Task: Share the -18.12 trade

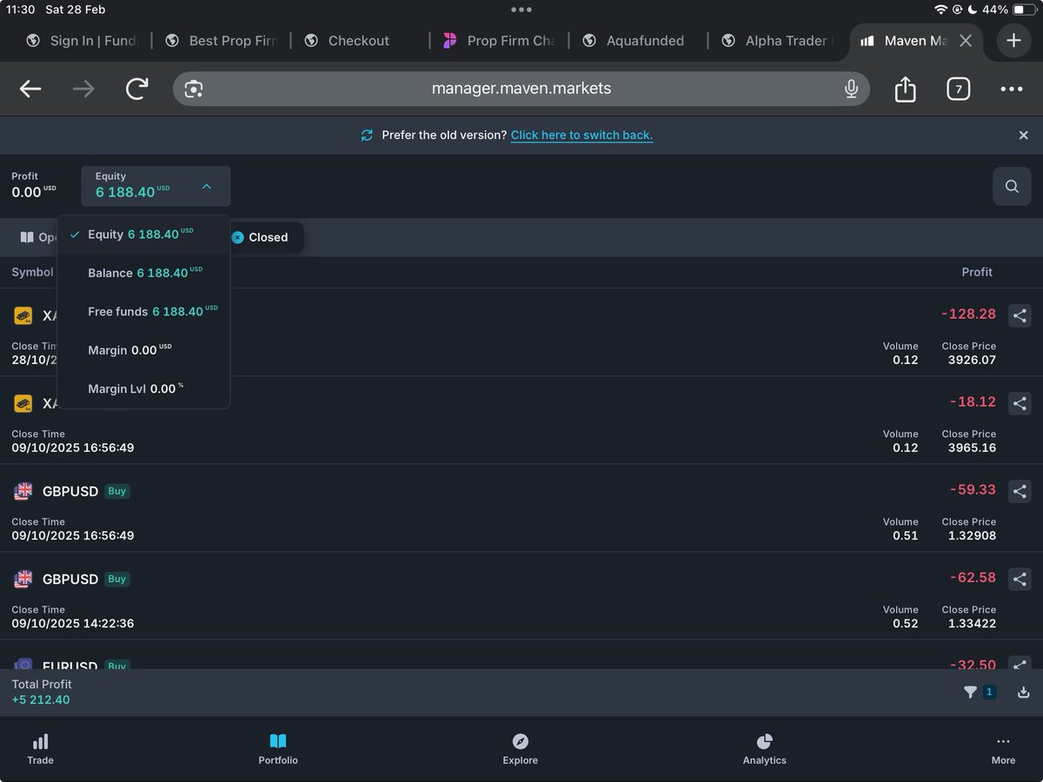Action: (1020, 403)
